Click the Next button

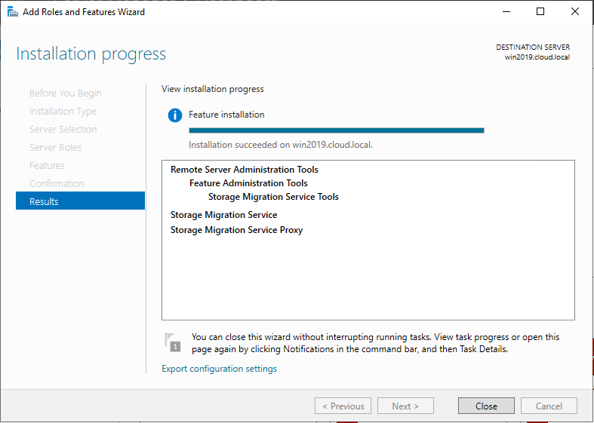405,406
